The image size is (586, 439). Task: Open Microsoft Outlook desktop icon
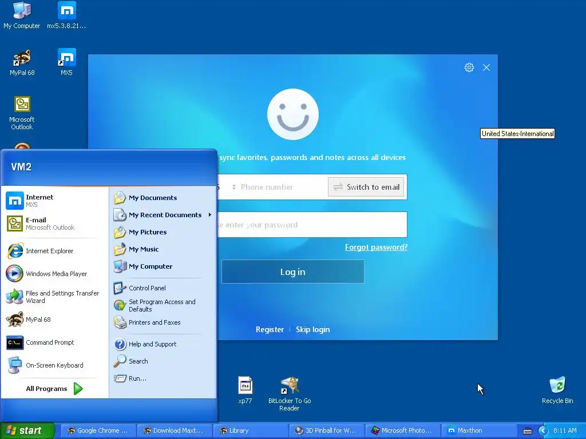[x=22, y=113]
